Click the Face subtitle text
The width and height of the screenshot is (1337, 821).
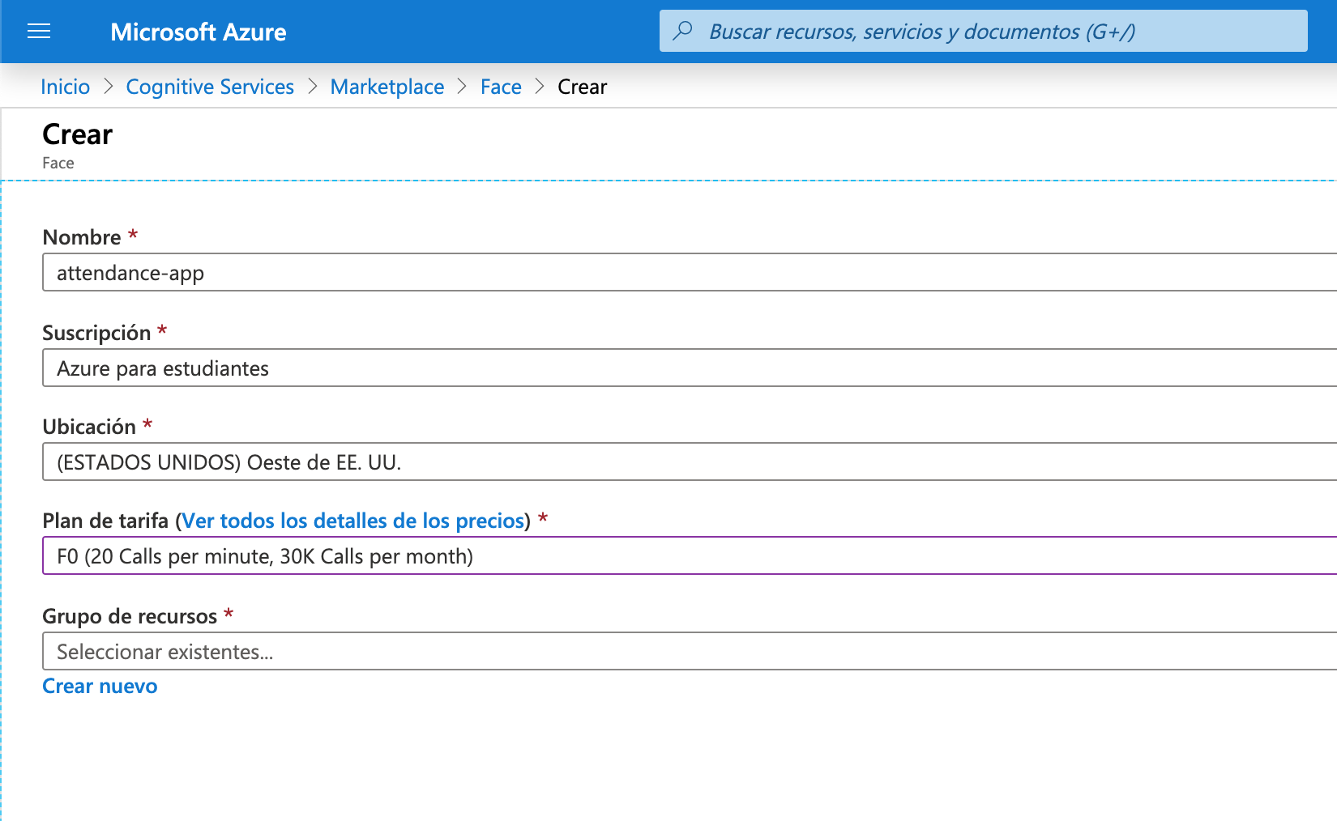point(58,163)
